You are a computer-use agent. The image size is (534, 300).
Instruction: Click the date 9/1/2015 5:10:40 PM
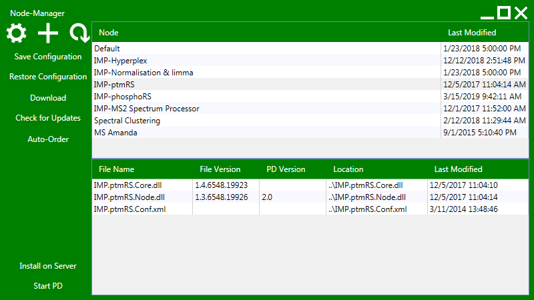click(x=480, y=133)
